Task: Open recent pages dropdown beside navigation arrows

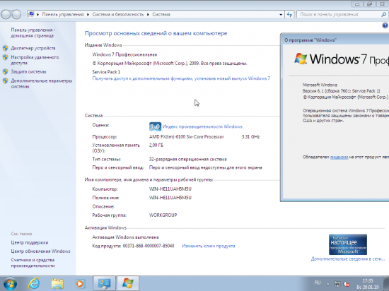Action: 24,15
